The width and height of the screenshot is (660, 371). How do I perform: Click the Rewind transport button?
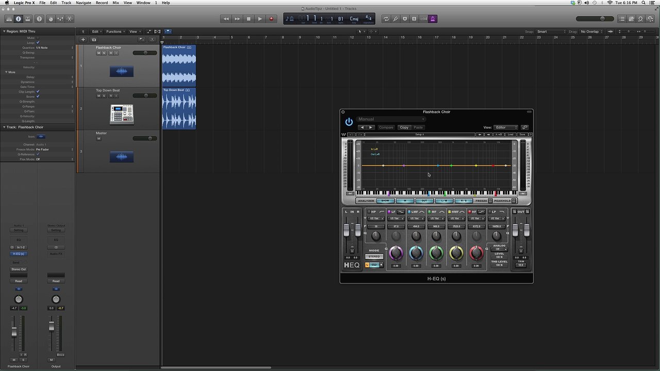click(x=226, y=19)
